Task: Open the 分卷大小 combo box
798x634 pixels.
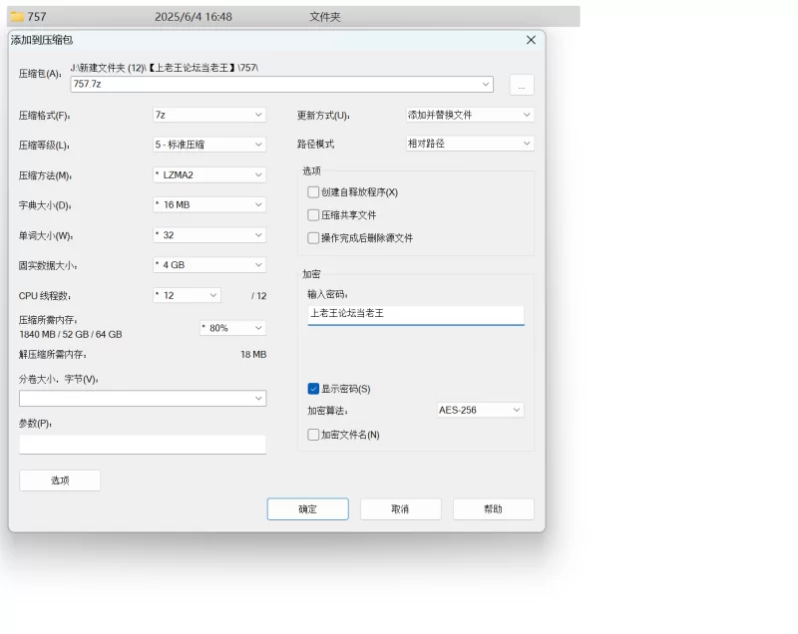Action: pos(143,398)
